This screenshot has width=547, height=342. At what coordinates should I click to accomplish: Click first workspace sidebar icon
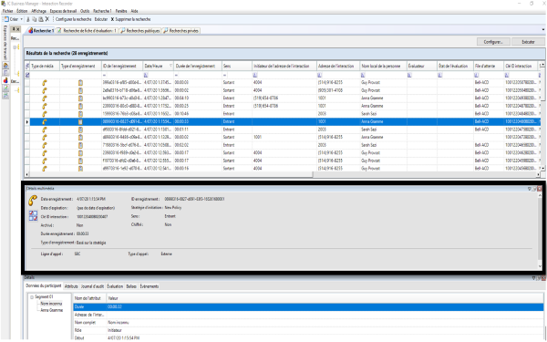5,66
